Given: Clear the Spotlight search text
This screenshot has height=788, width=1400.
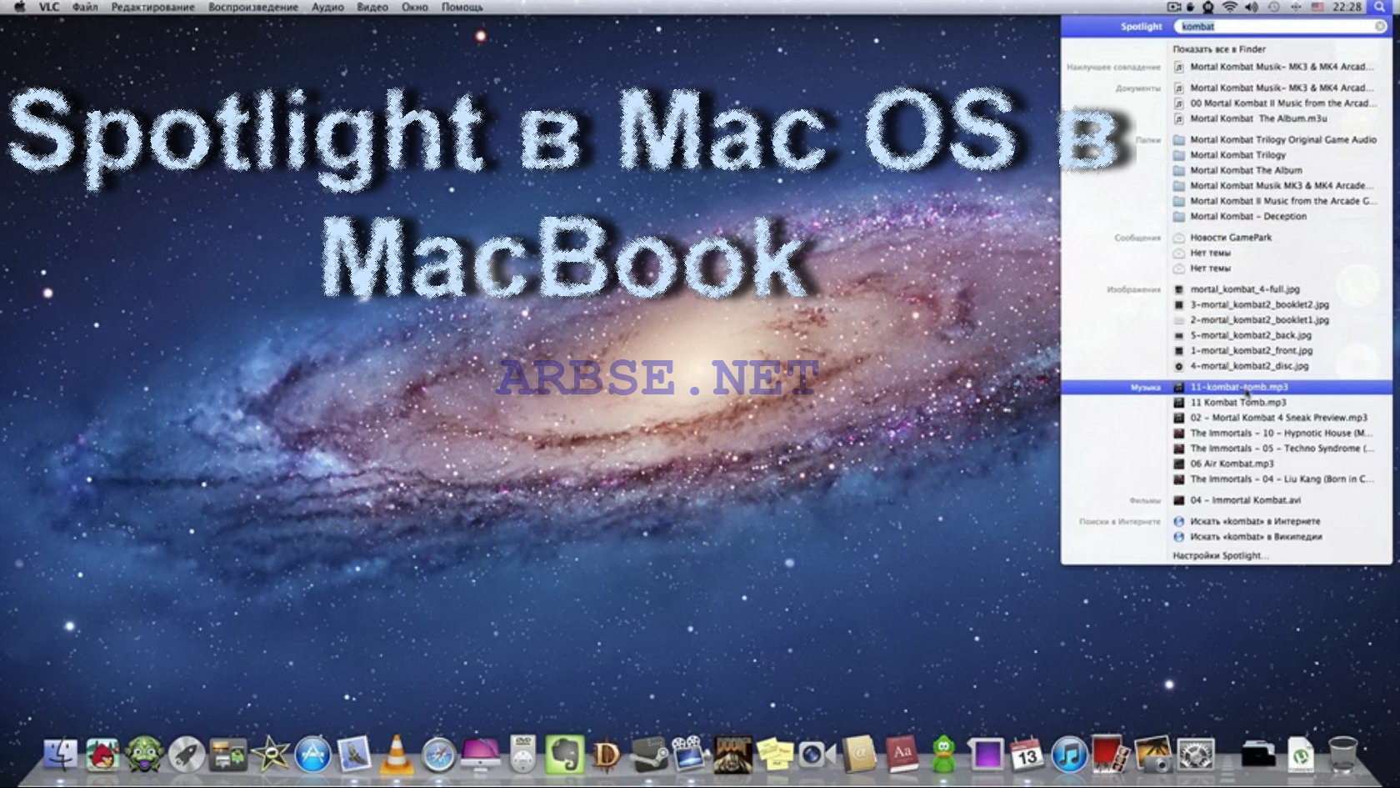Looking at the screenshot, I should pyautogui.click(x=1380, y=27).
